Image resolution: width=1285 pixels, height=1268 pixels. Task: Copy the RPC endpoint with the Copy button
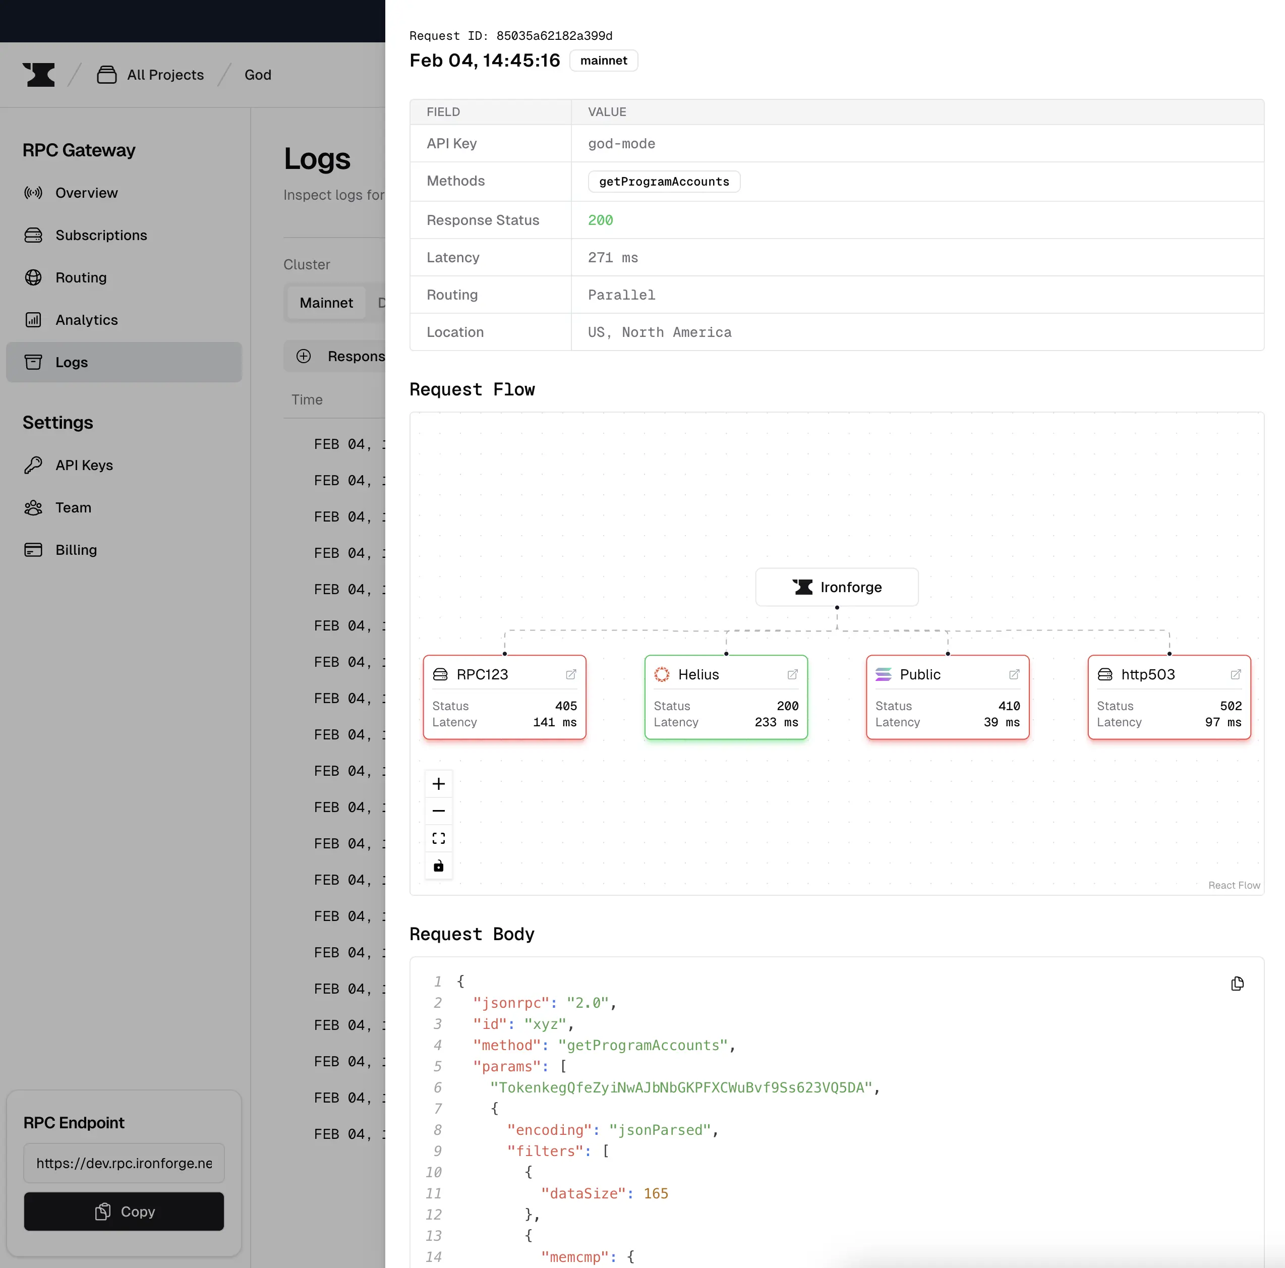tap(123, 1212)
